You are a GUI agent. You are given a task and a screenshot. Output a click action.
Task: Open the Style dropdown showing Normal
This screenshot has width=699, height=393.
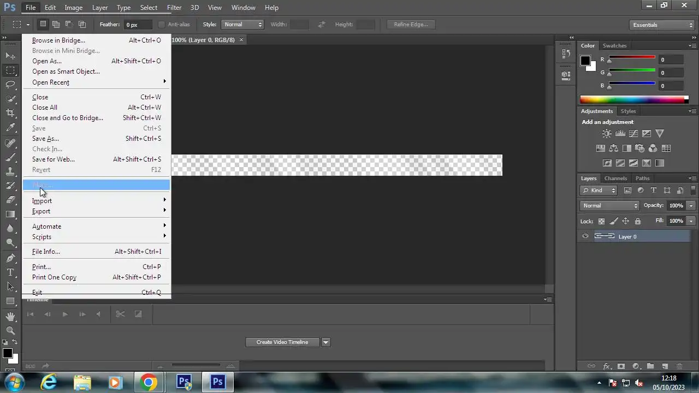(242, 25)
